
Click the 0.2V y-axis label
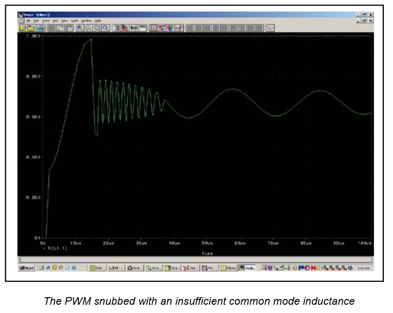(x=33, y=197)
